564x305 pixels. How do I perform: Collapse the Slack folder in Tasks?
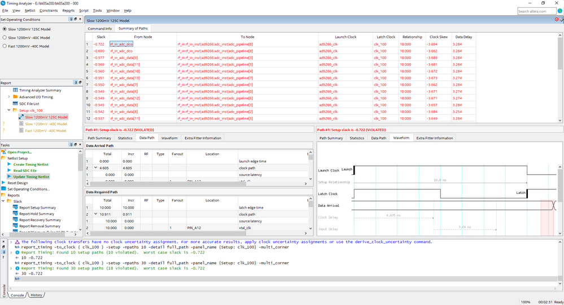tap(3, 201)
